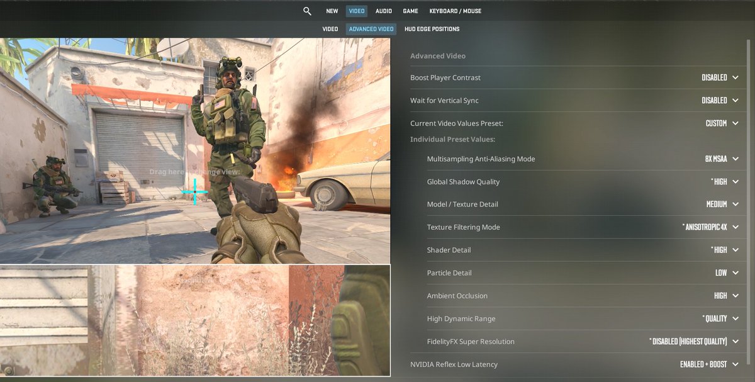755x382 pixels.
Task: Open the KEYBOARD / MOUSE tab
Action: coord(456,11)
